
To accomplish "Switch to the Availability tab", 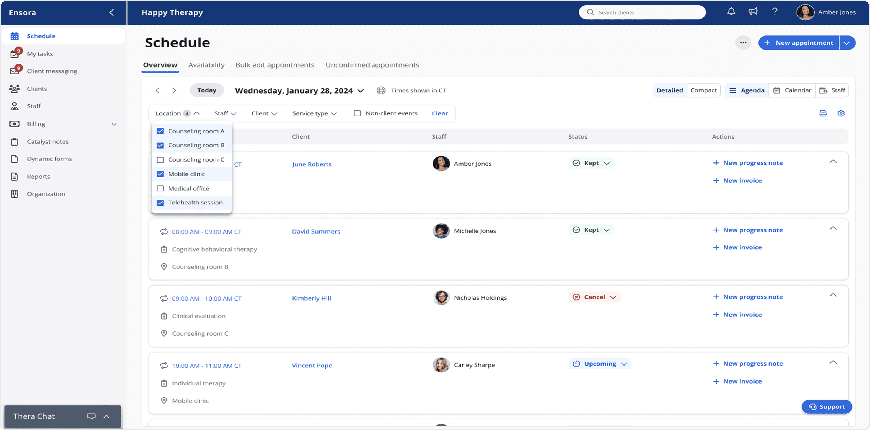I will 206,65.
